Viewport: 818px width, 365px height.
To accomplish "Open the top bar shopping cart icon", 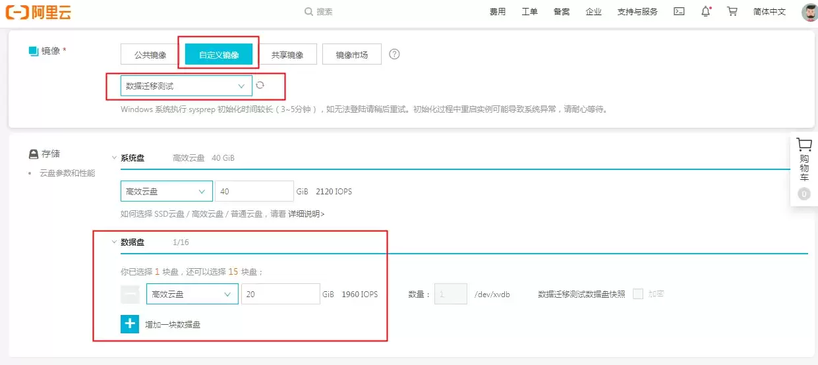I will coord(732,11).
